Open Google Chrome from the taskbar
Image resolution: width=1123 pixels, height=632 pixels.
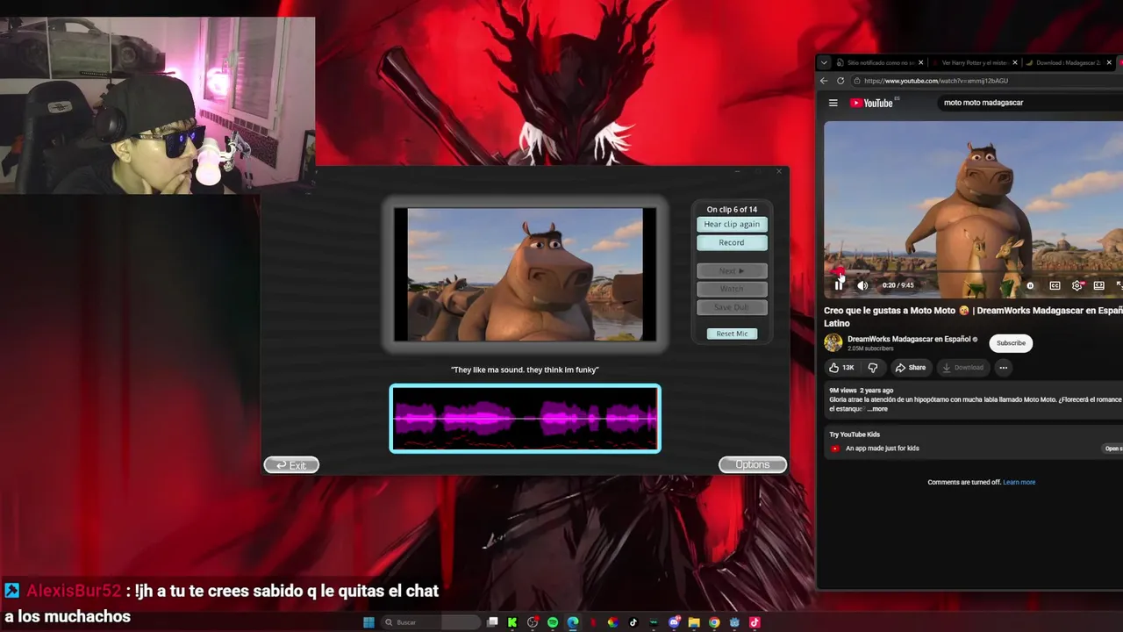point(714,622)
